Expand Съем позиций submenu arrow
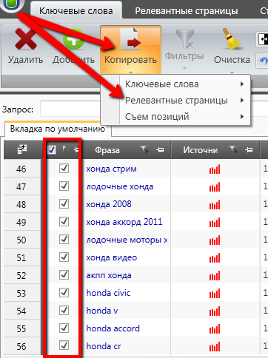Viewport: 268px width, 358px height. [x=242, y=116]
